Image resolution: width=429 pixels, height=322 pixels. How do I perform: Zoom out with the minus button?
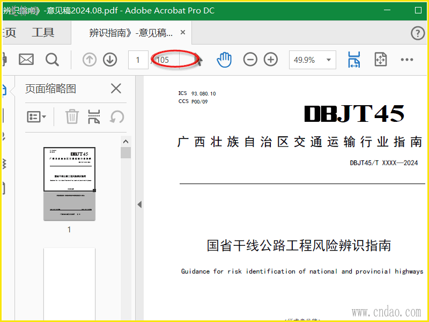250,60
